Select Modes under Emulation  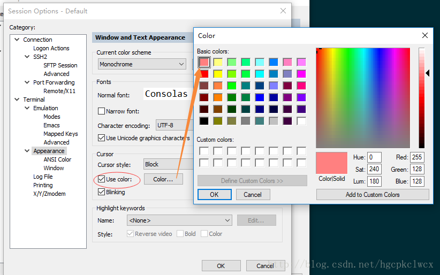tap(51, 117)
